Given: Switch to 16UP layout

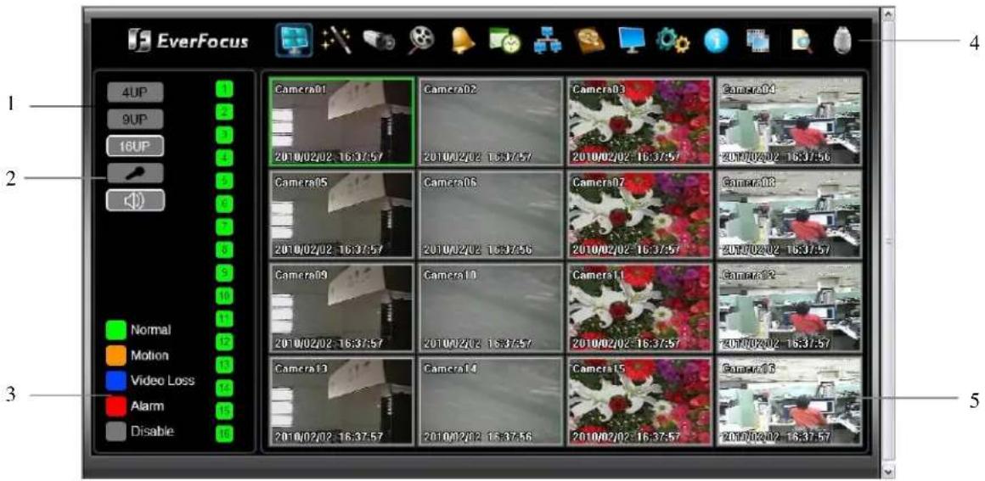Looking at the screenshot, I should click(134, 146).
